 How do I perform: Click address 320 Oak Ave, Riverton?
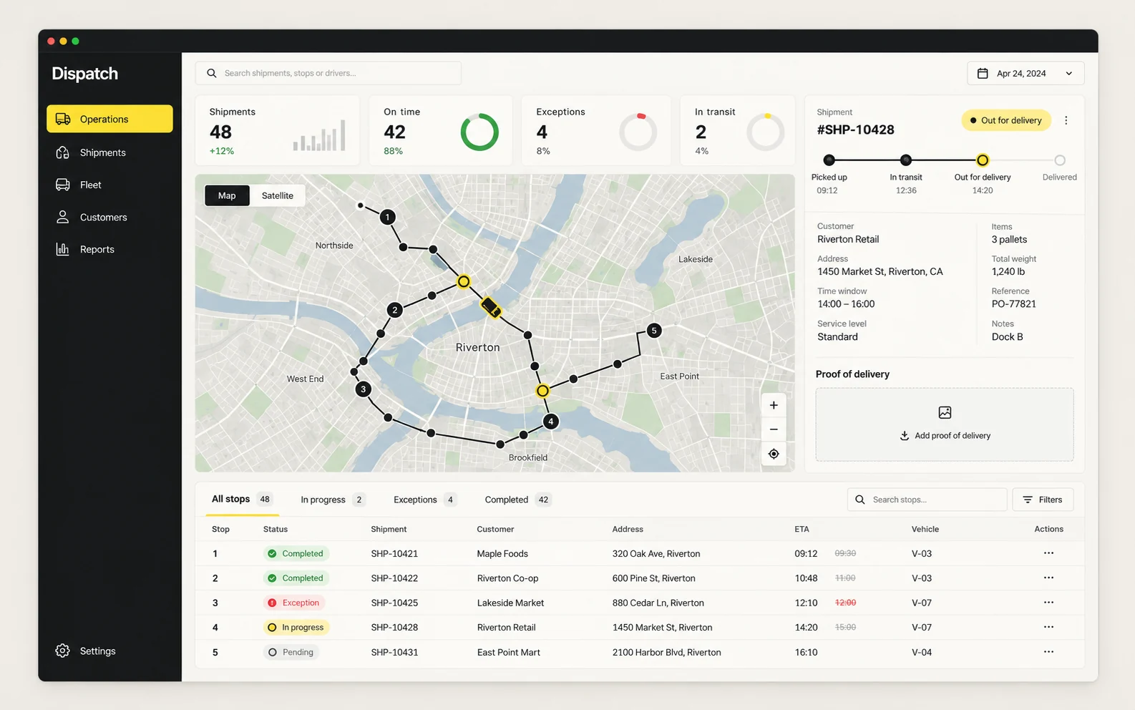click(656, 554)
